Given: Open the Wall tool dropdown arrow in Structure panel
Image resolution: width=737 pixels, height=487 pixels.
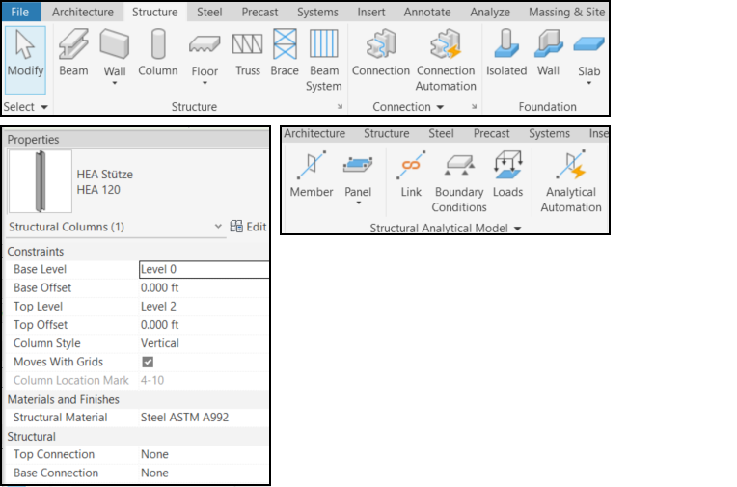Looking at the screenshot, I should tap(115, 83).
